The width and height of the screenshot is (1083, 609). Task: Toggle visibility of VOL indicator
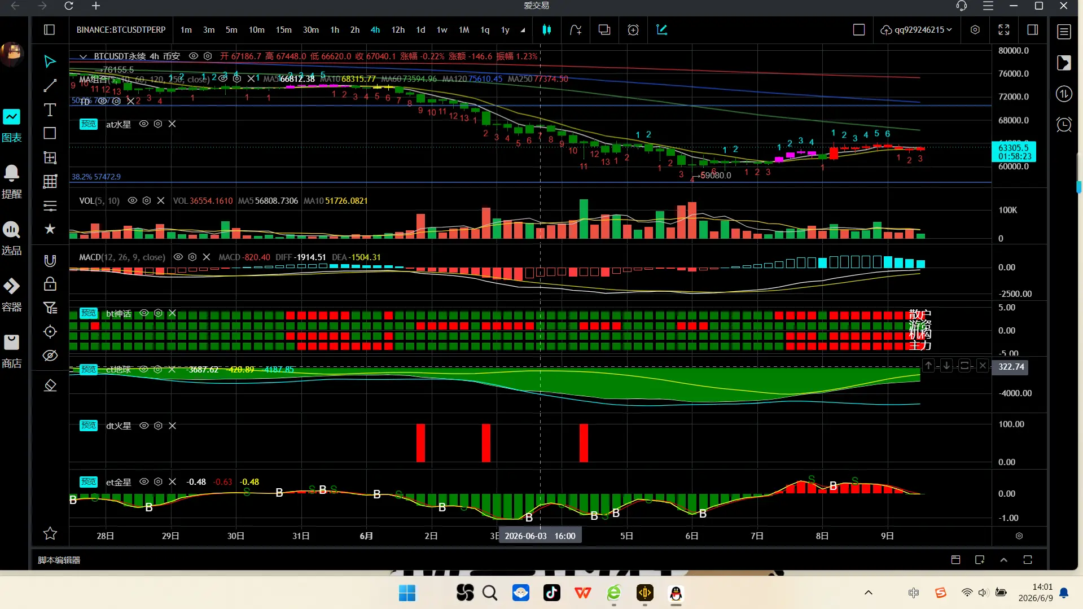click(132, 200)
